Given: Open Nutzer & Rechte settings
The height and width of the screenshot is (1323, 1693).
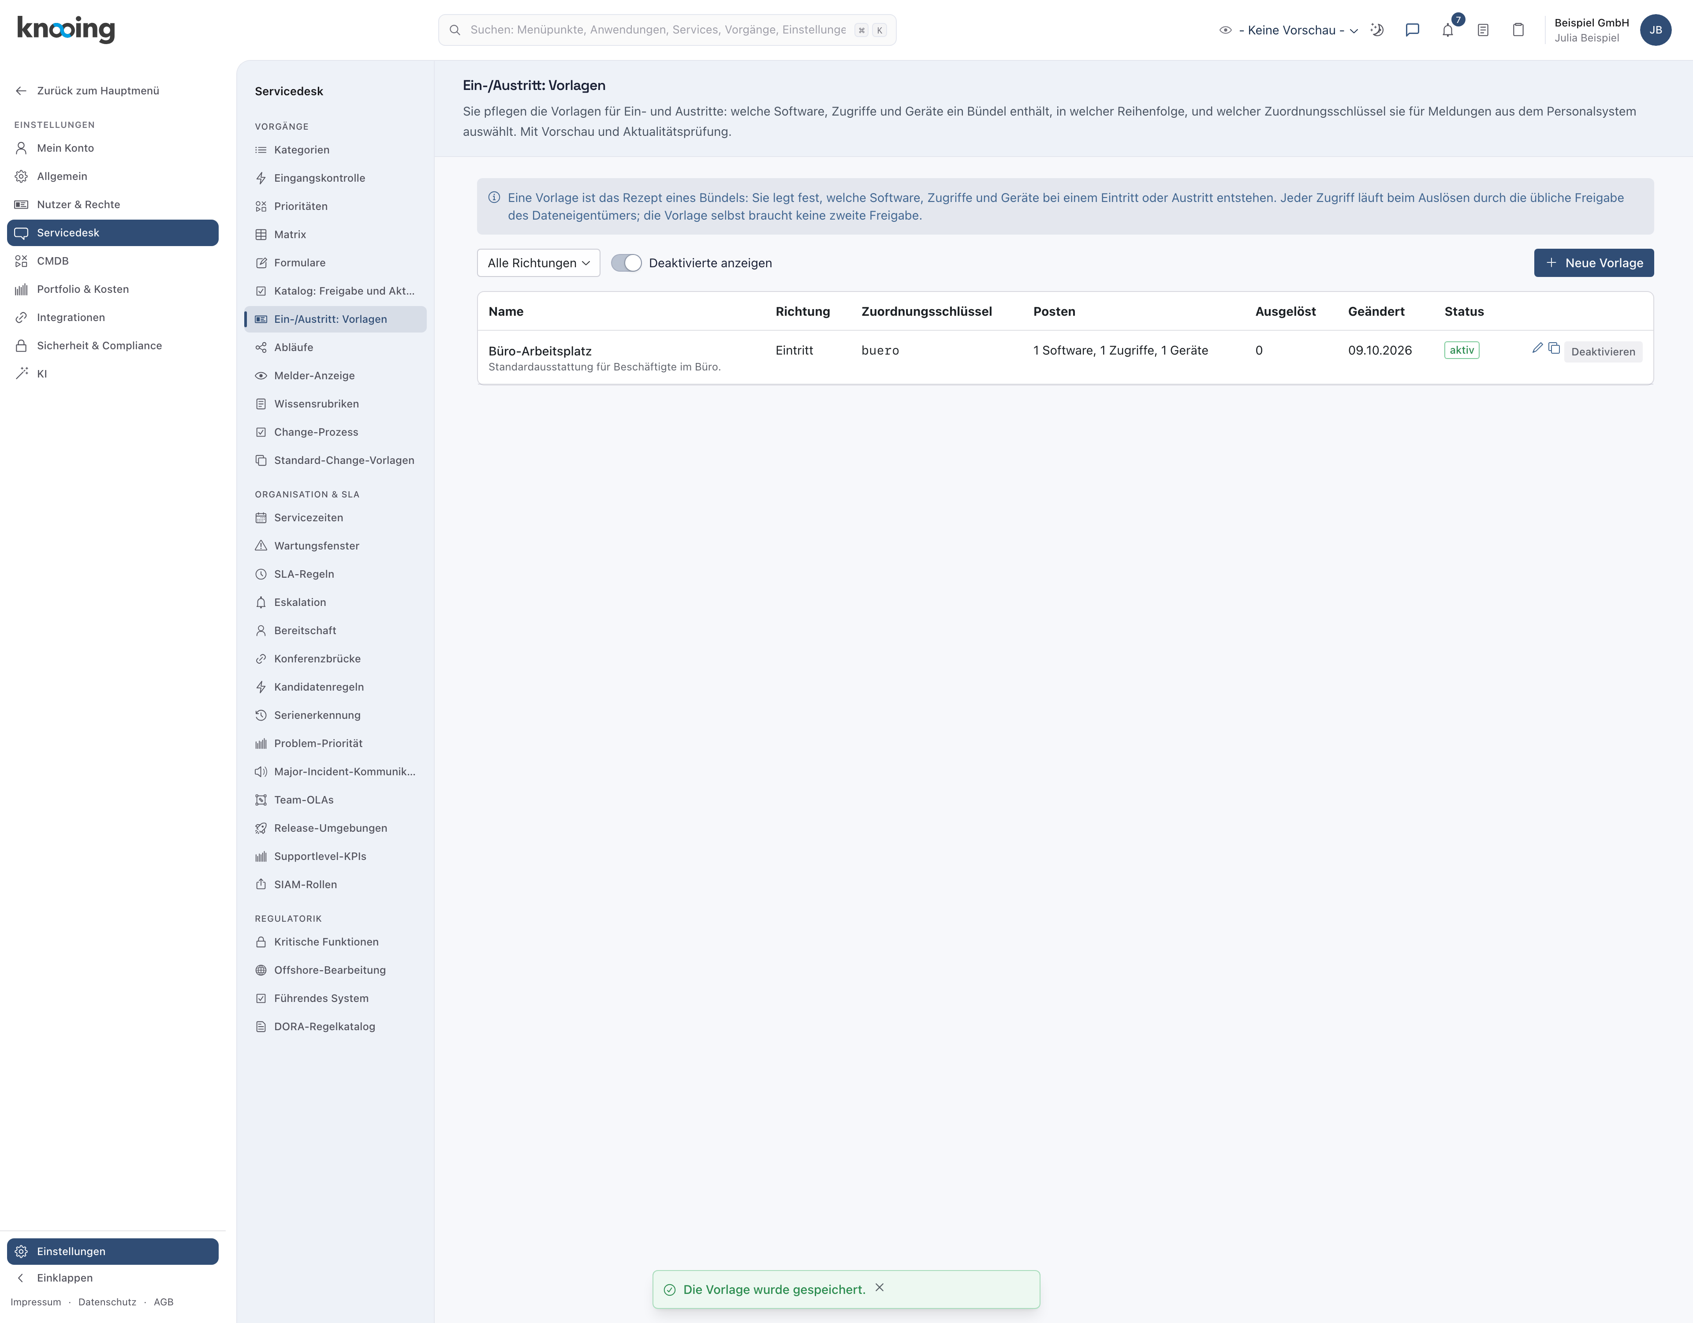Looking at the screenshot, I should (113, 205).
